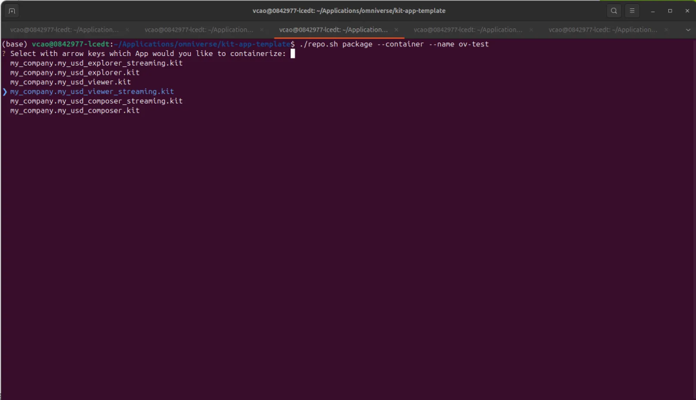Close the fourth terminal tab
The height and width of the screenshot is (400, 696).
pyautogui.click(x=531, y=30)
